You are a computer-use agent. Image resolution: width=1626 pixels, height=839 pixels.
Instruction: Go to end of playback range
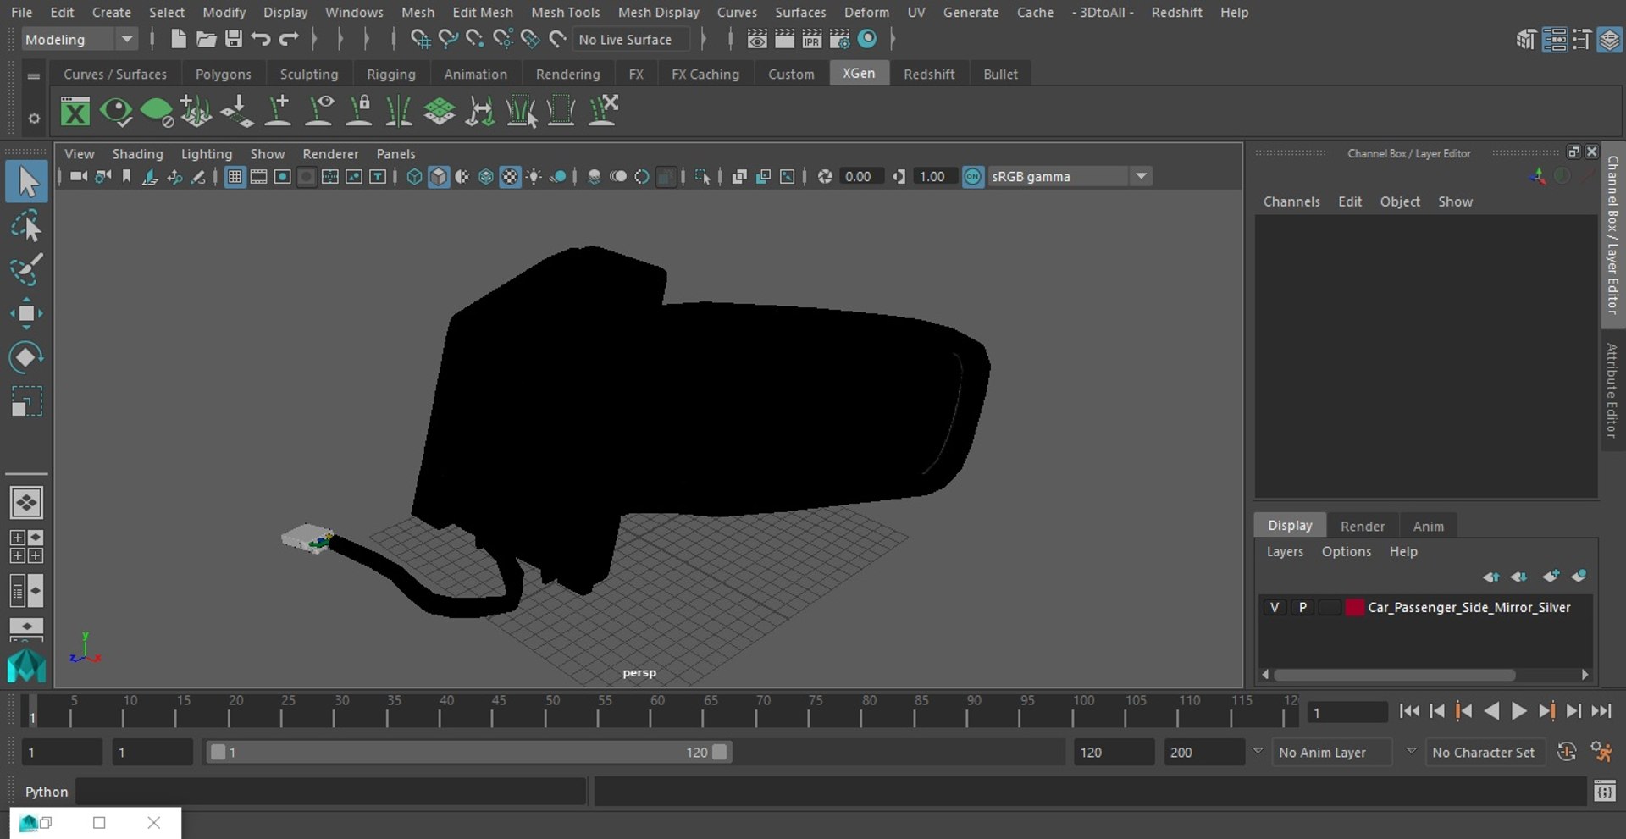pyautogui.click(x=1601, y=711)
